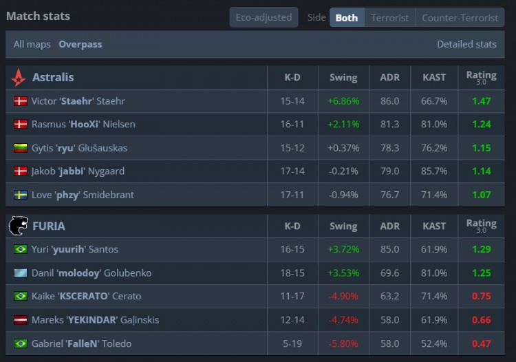The height and width of the screenshot is (362, 516).
Task: Sort Astralis table by Swing column
Action: [343, 77]
